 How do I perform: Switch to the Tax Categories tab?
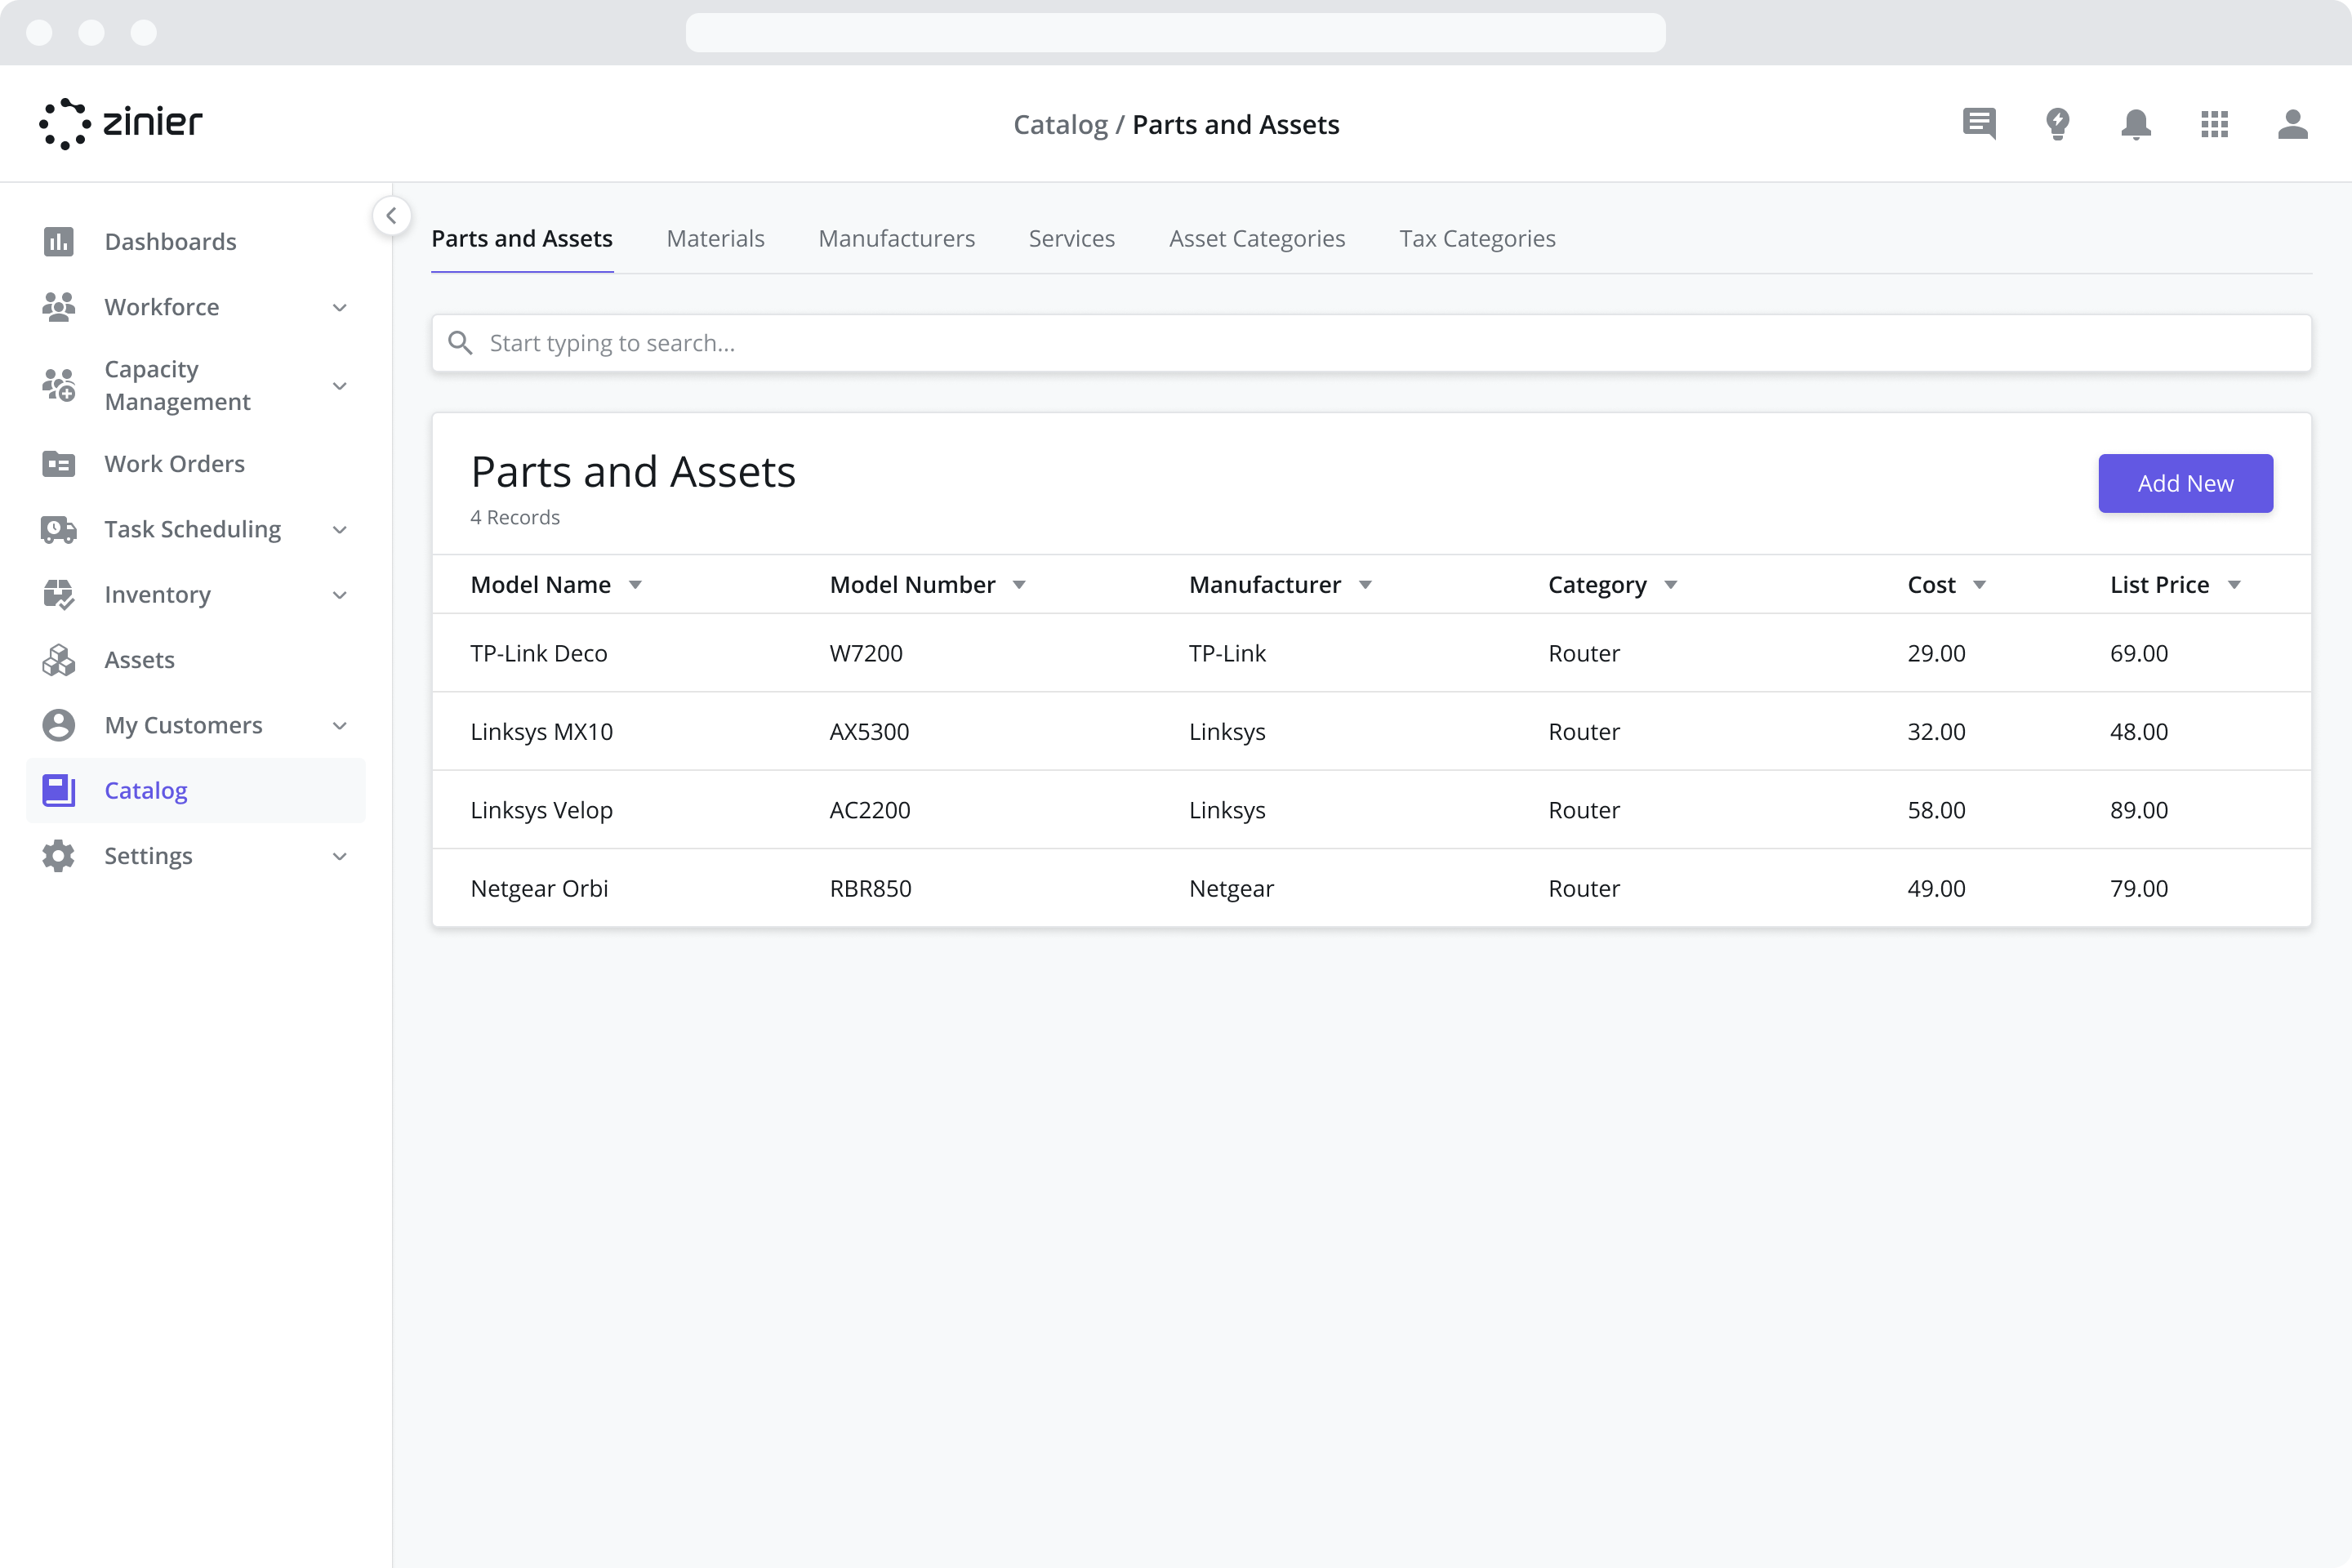[x=1478, y=238]
